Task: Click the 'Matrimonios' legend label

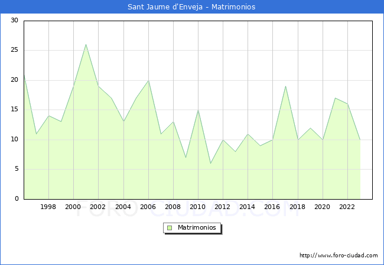Action: (x=197, y=227)
